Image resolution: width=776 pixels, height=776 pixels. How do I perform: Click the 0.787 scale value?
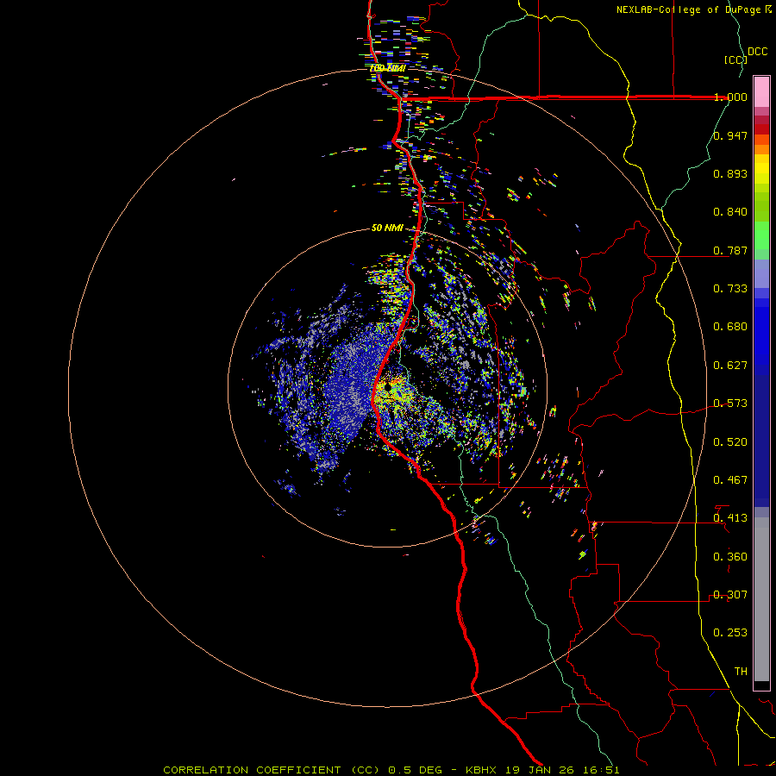tap(730, 250)
